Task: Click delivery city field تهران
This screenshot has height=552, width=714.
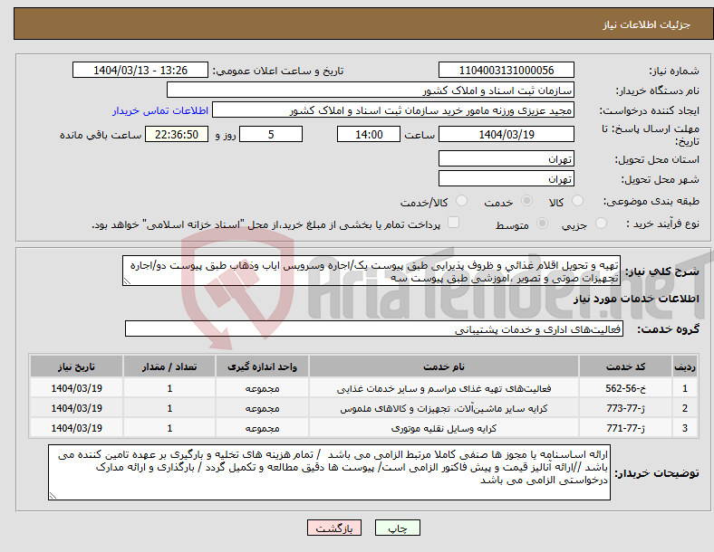Action: click(x=506, y=178)
